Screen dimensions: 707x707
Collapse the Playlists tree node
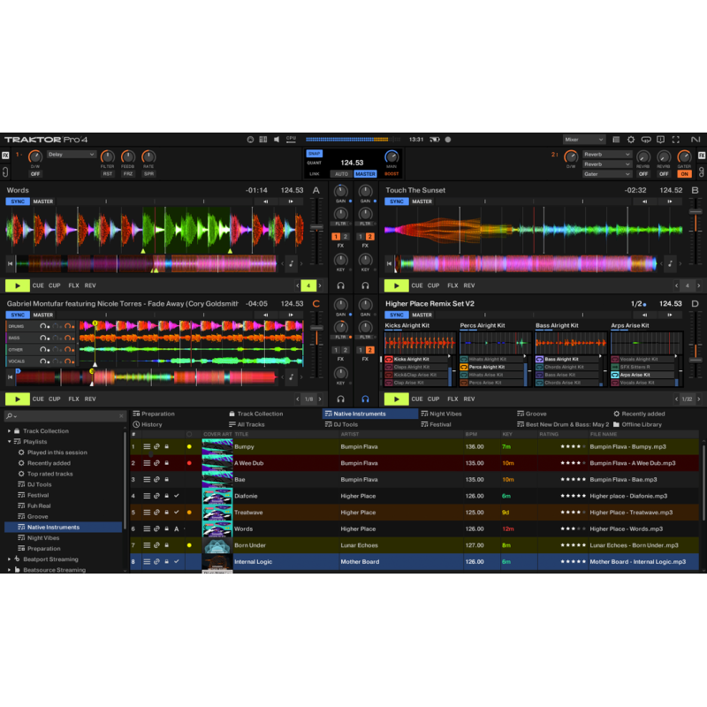point(9,442)
